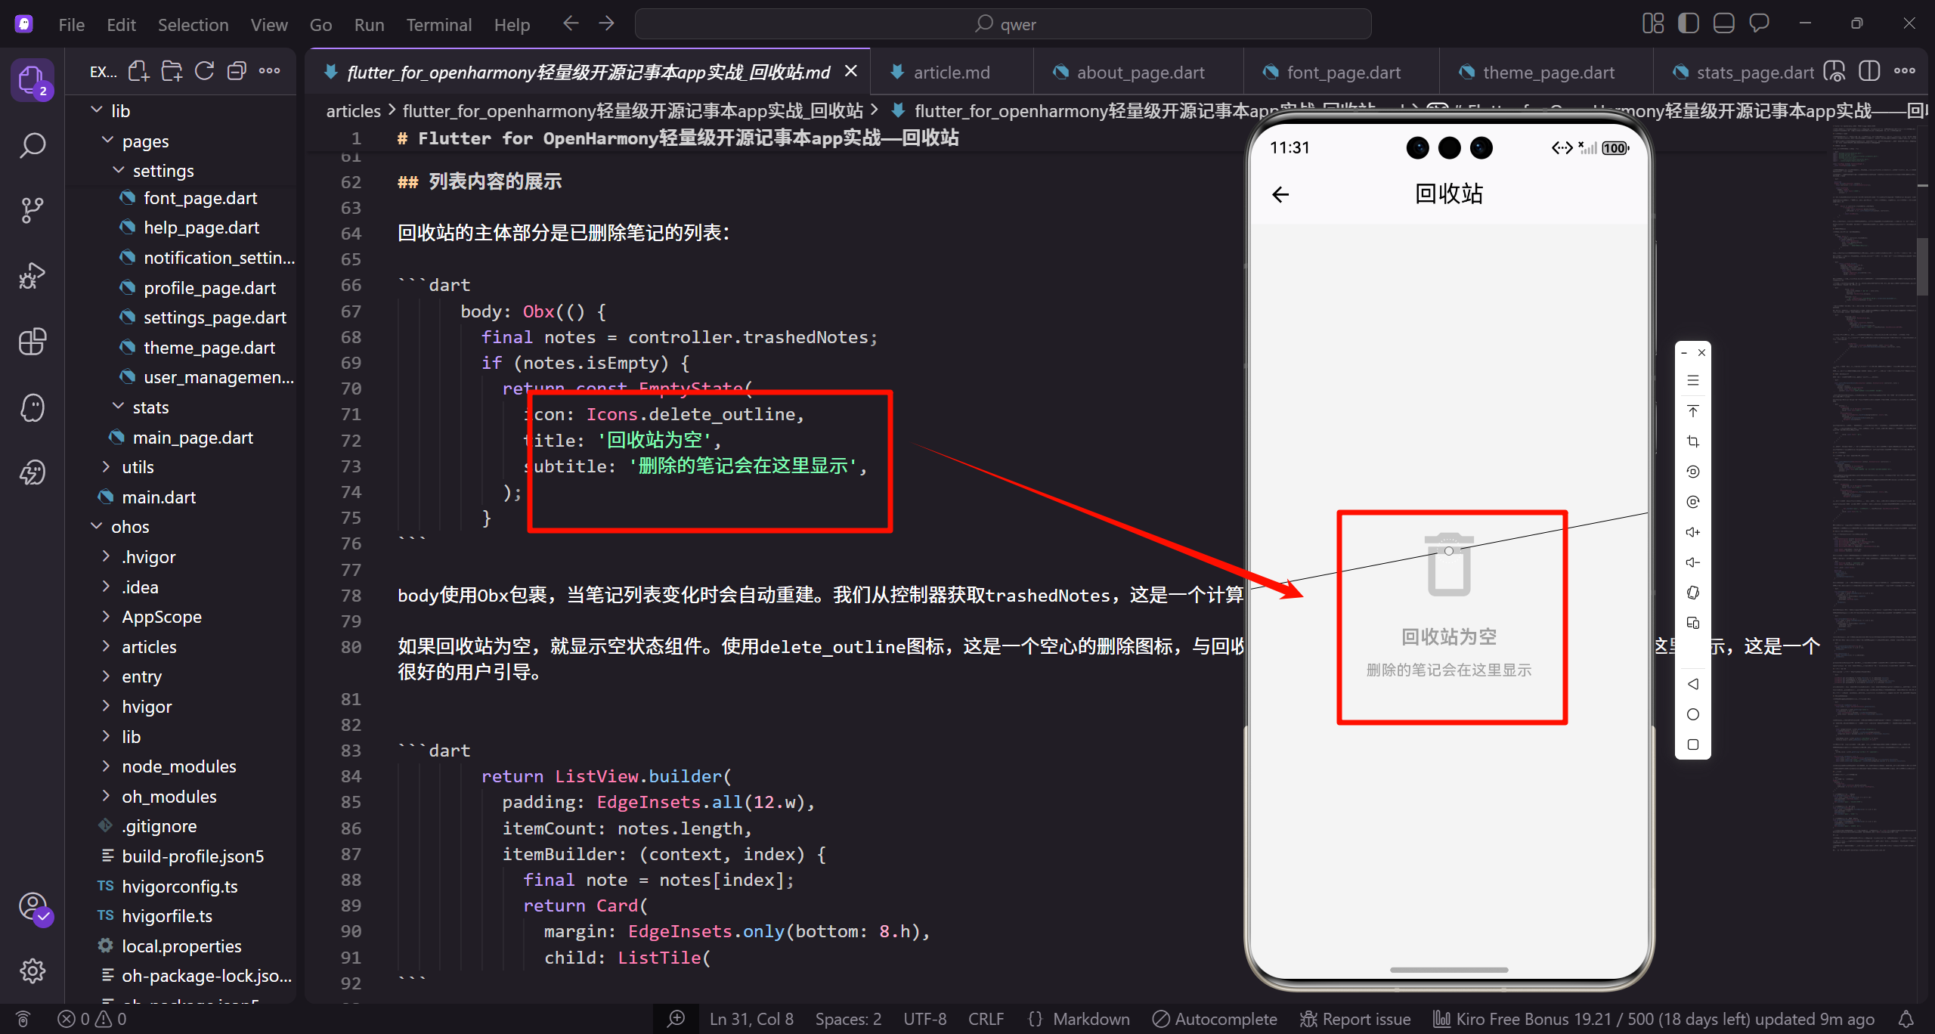Image resolution: width=1935 pixels, height=1034 pixels.
Task: Split the editor right
Action: tap(1869, 72)
